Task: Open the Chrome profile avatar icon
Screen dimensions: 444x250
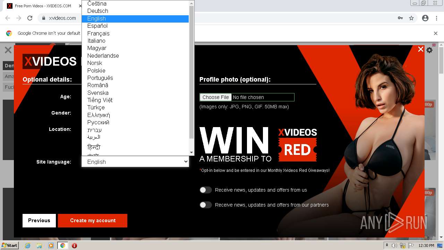Action: click(425, 18)
